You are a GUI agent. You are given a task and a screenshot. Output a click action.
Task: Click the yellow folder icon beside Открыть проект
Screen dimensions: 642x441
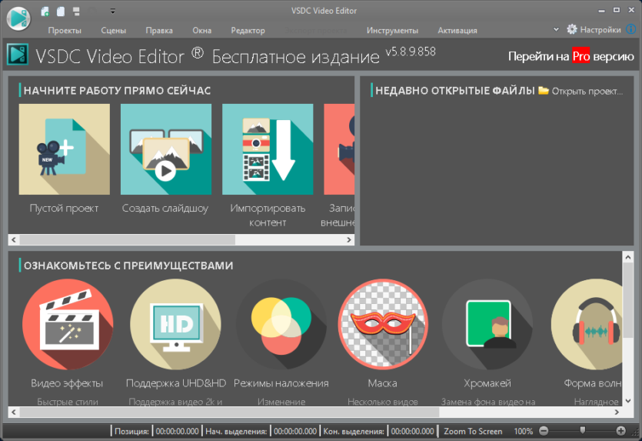544,90
